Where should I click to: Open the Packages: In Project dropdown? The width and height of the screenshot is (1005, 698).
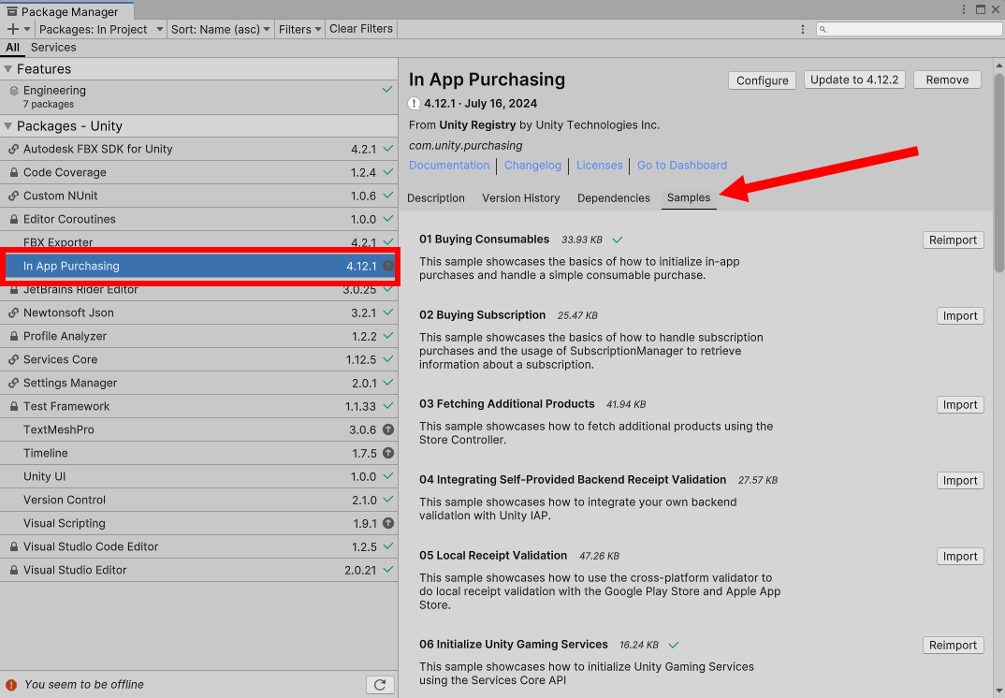(101, 30)
